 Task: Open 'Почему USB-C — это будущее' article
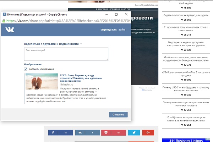(x=186, y=89)
